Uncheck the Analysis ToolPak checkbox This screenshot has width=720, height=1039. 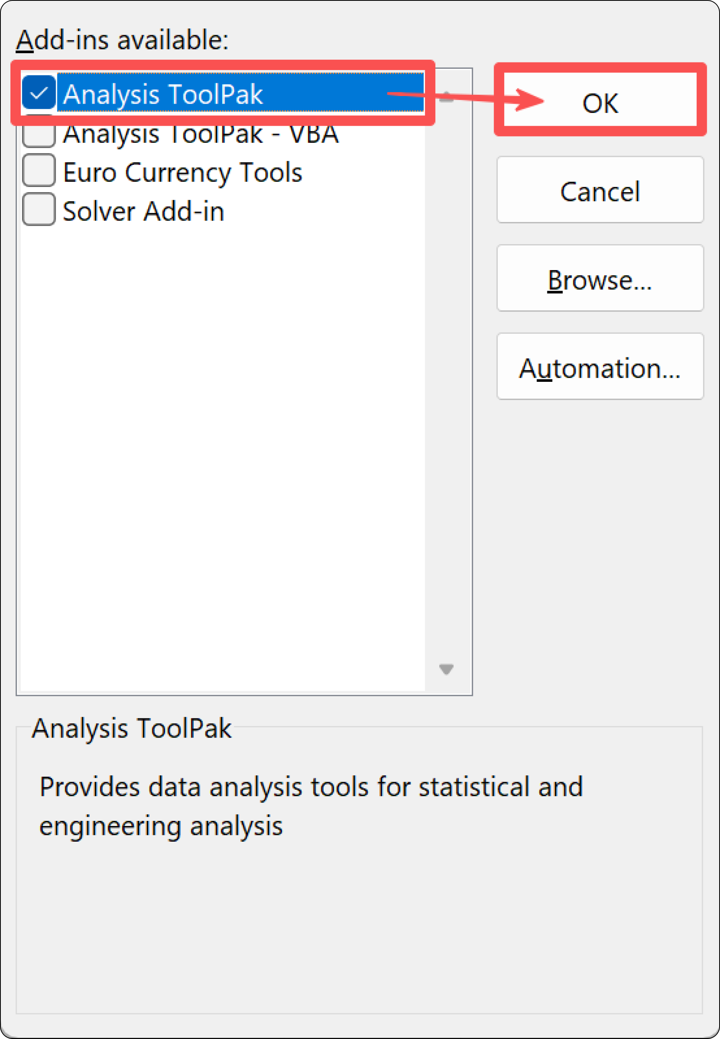point(39,93)
